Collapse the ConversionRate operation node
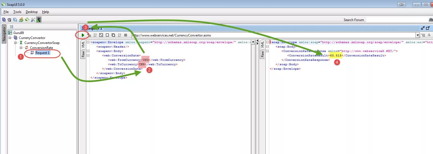 pyautogui.click(x=21, y=48)
